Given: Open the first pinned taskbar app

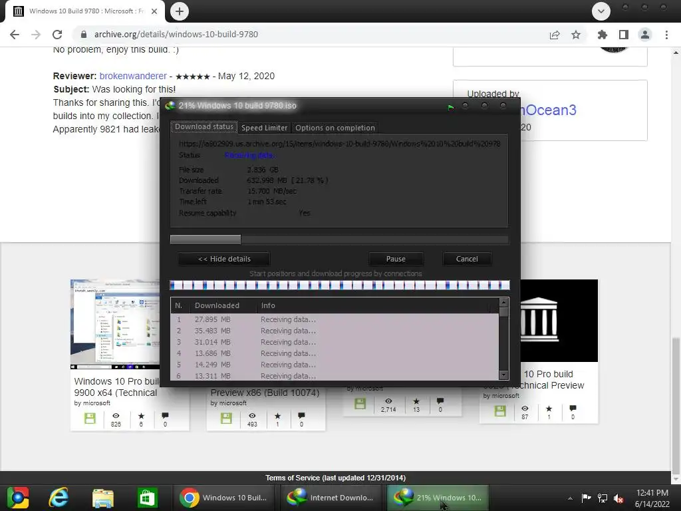Looking at the screenshot, I should (x=18, y=498).
